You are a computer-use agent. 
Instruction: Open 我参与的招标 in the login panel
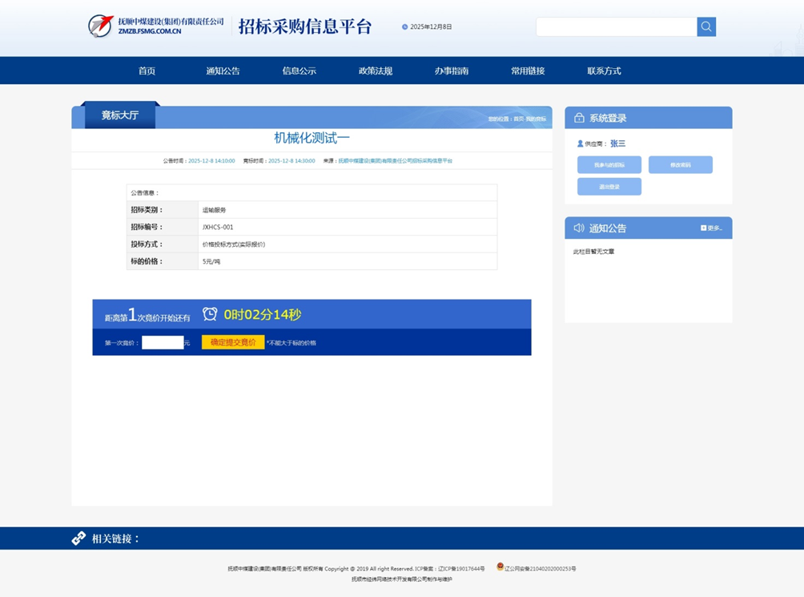click(x=609, y=164)
